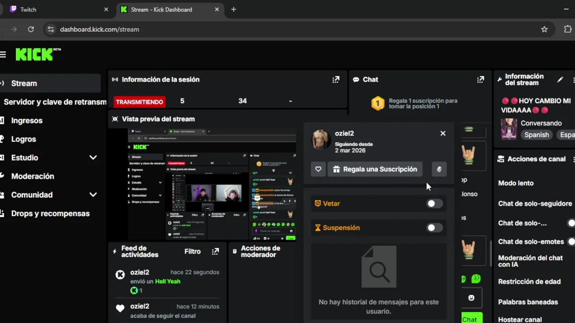The width and height of the screenshot is (575, 323).
Task: Click Restricción de edad action
Action: [x=529, y=282]
